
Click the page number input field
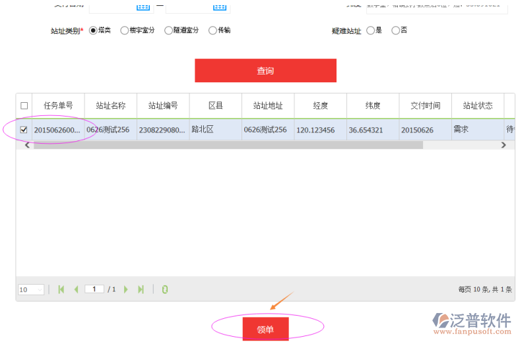coord(94,289)
